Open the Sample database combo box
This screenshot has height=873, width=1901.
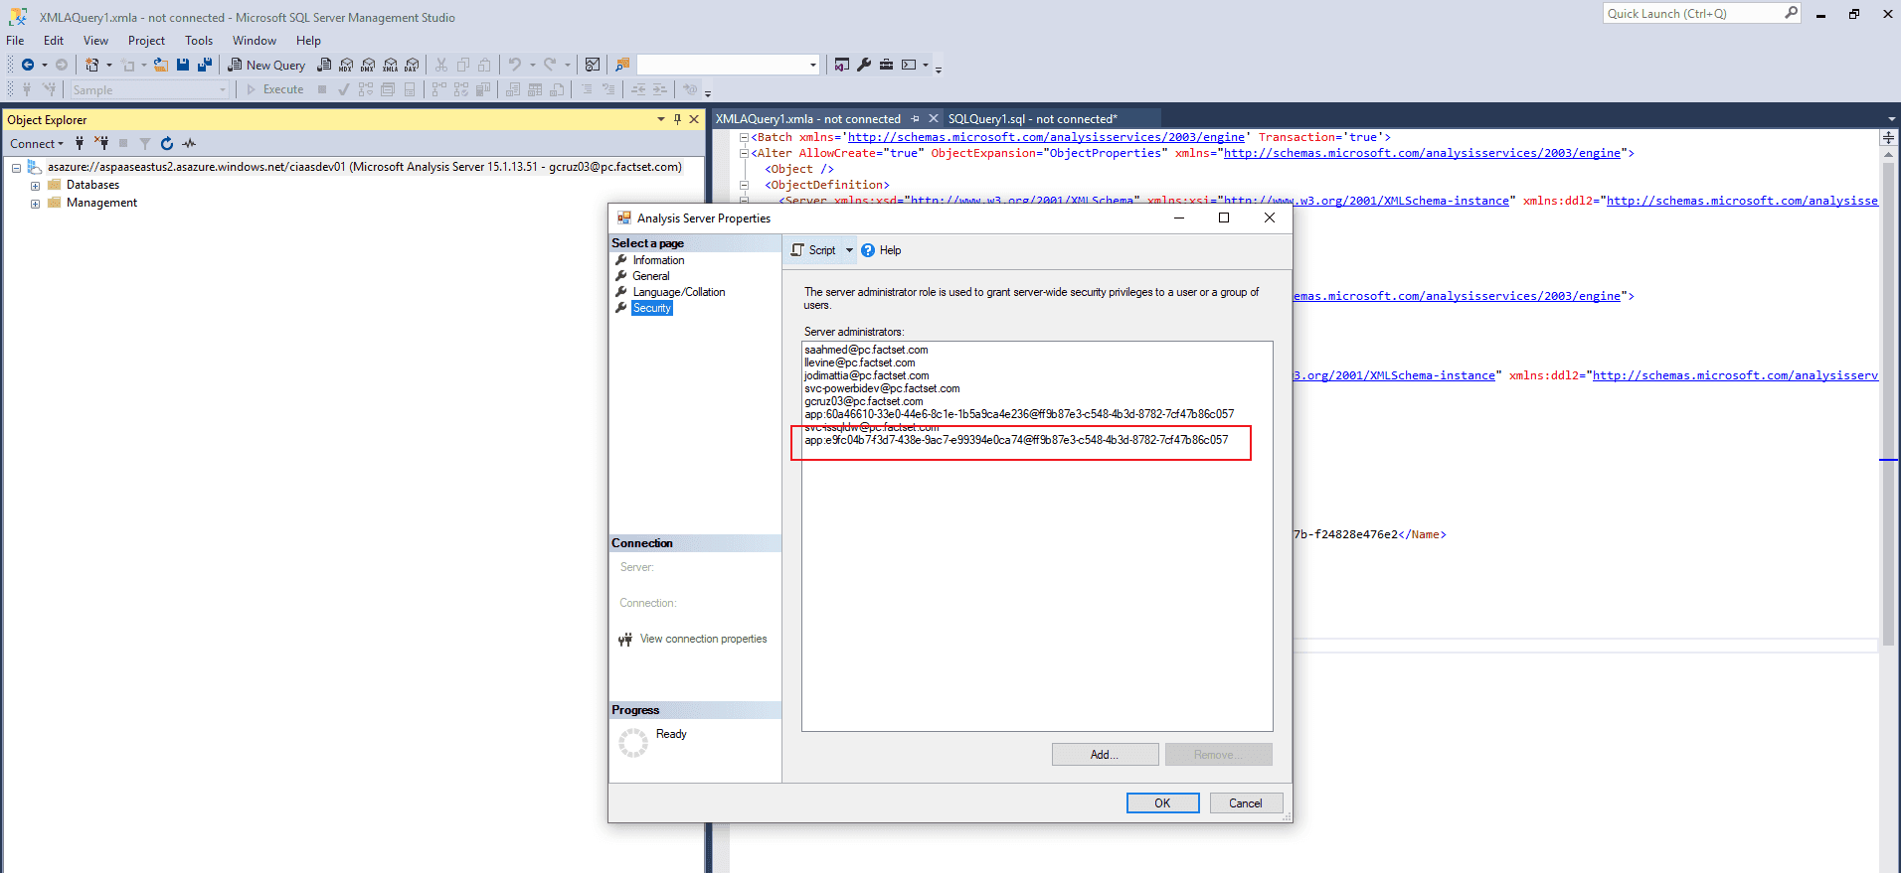tap(149, 89)
